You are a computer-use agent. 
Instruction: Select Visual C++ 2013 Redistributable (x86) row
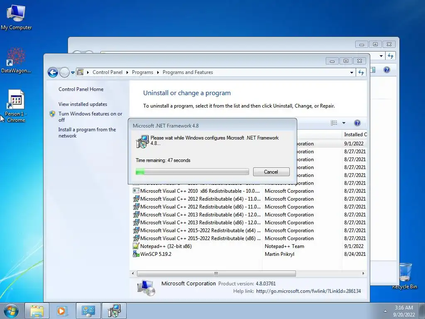click(x=249, y=223)
